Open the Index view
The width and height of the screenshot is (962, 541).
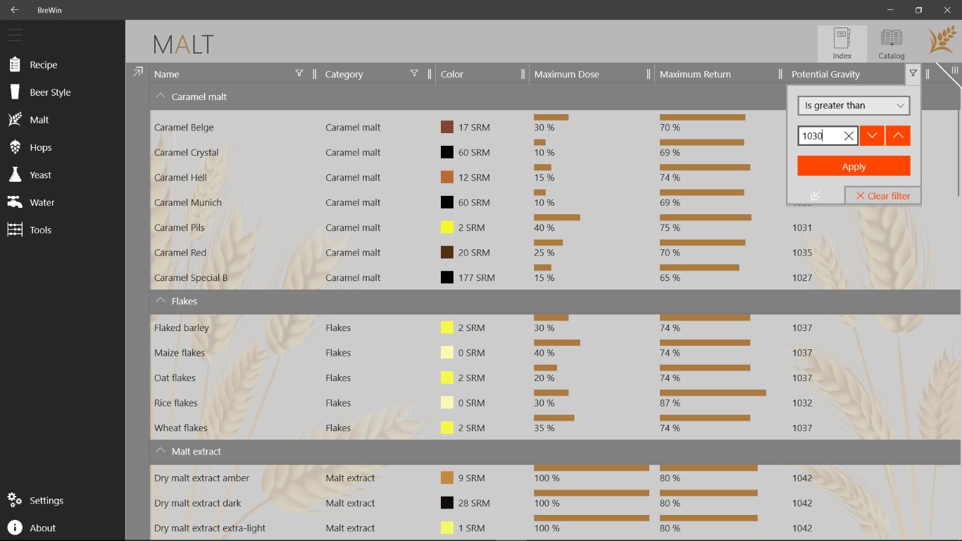[842, 44]
